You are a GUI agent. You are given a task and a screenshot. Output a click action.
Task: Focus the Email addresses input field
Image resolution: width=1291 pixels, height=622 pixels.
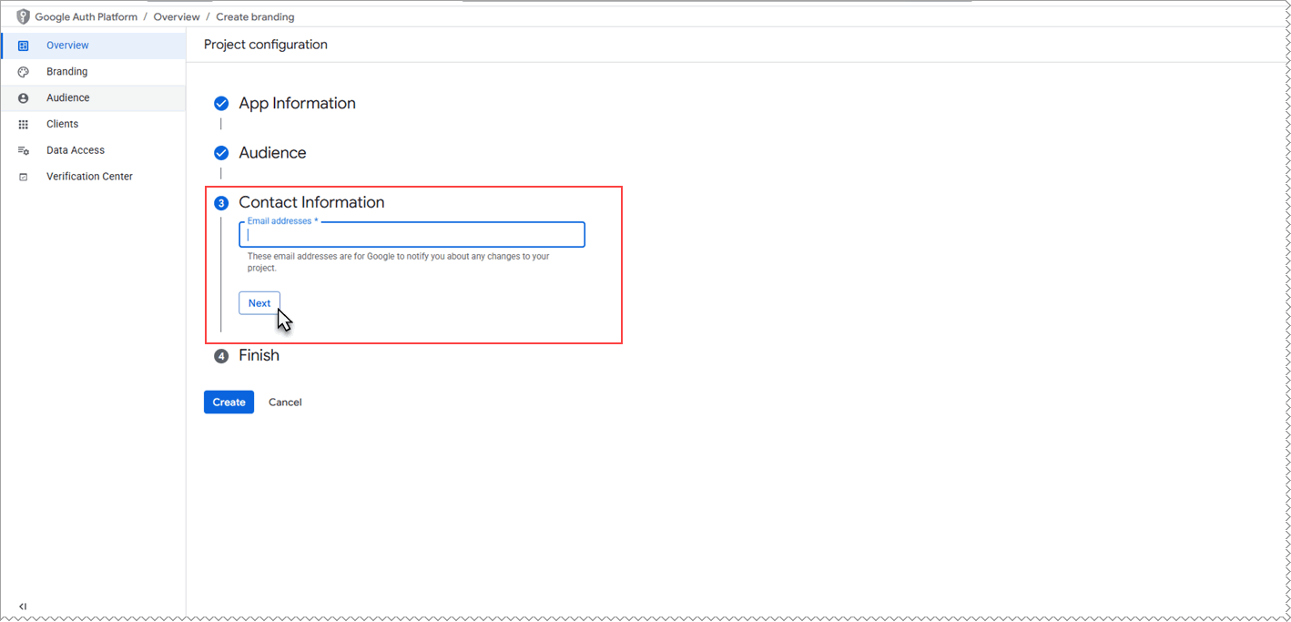tap(412, 235)
